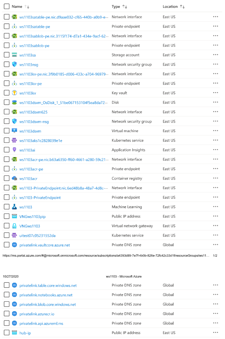The width and height of the screenshot is (225, 339).
Task: Click the VNGws1103pip public IP icon
Action: (x=14, y=216)
